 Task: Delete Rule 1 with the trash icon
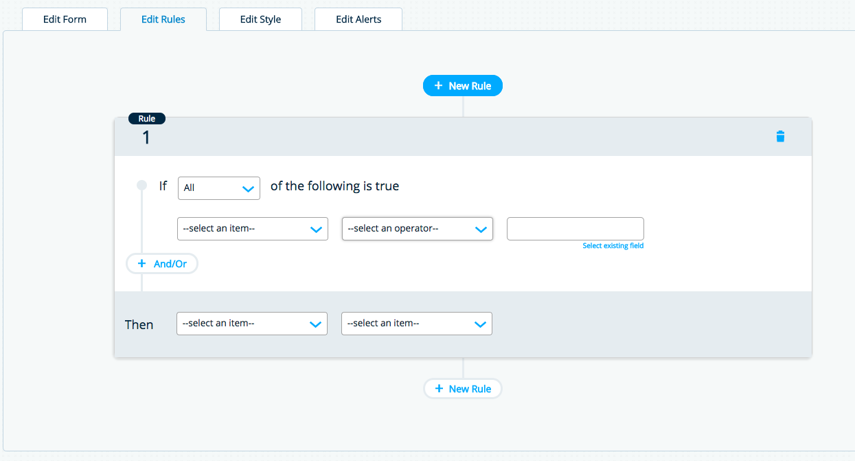pyautogui.click(x=780, y=136)
